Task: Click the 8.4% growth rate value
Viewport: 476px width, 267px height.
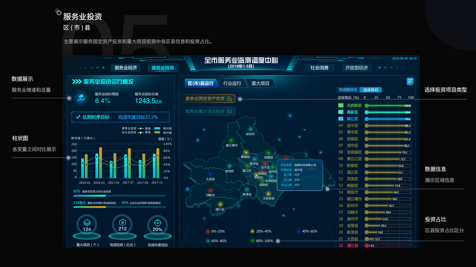Action: click(103, 101)
